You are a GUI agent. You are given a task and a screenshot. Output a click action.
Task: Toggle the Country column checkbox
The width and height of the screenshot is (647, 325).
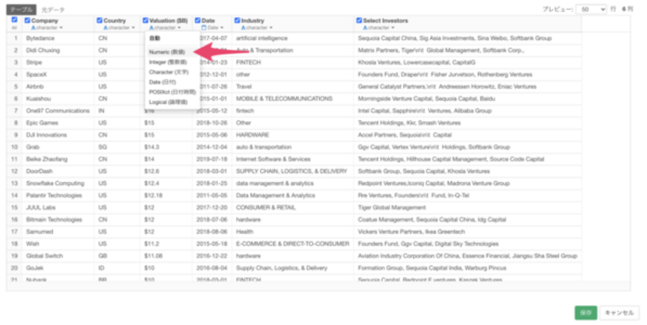coord(100,19)
